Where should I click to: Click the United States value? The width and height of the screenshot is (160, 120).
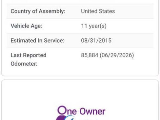pos(98,11)
